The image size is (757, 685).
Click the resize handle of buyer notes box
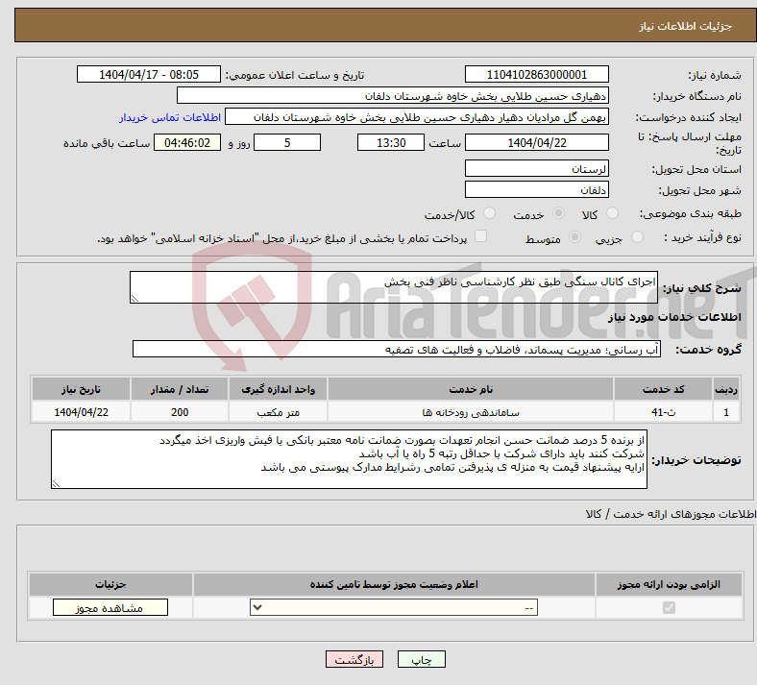(56, 483)
